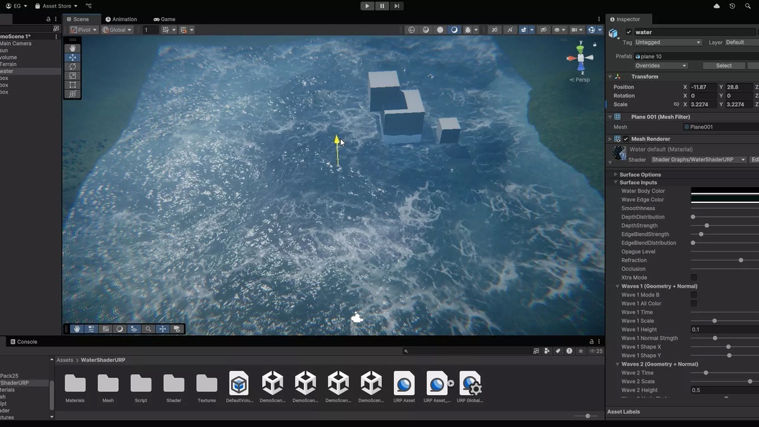This screenshot has height=427, width=759.
Task: Select the Move tool in scene tools
Action: coord(72,58)
